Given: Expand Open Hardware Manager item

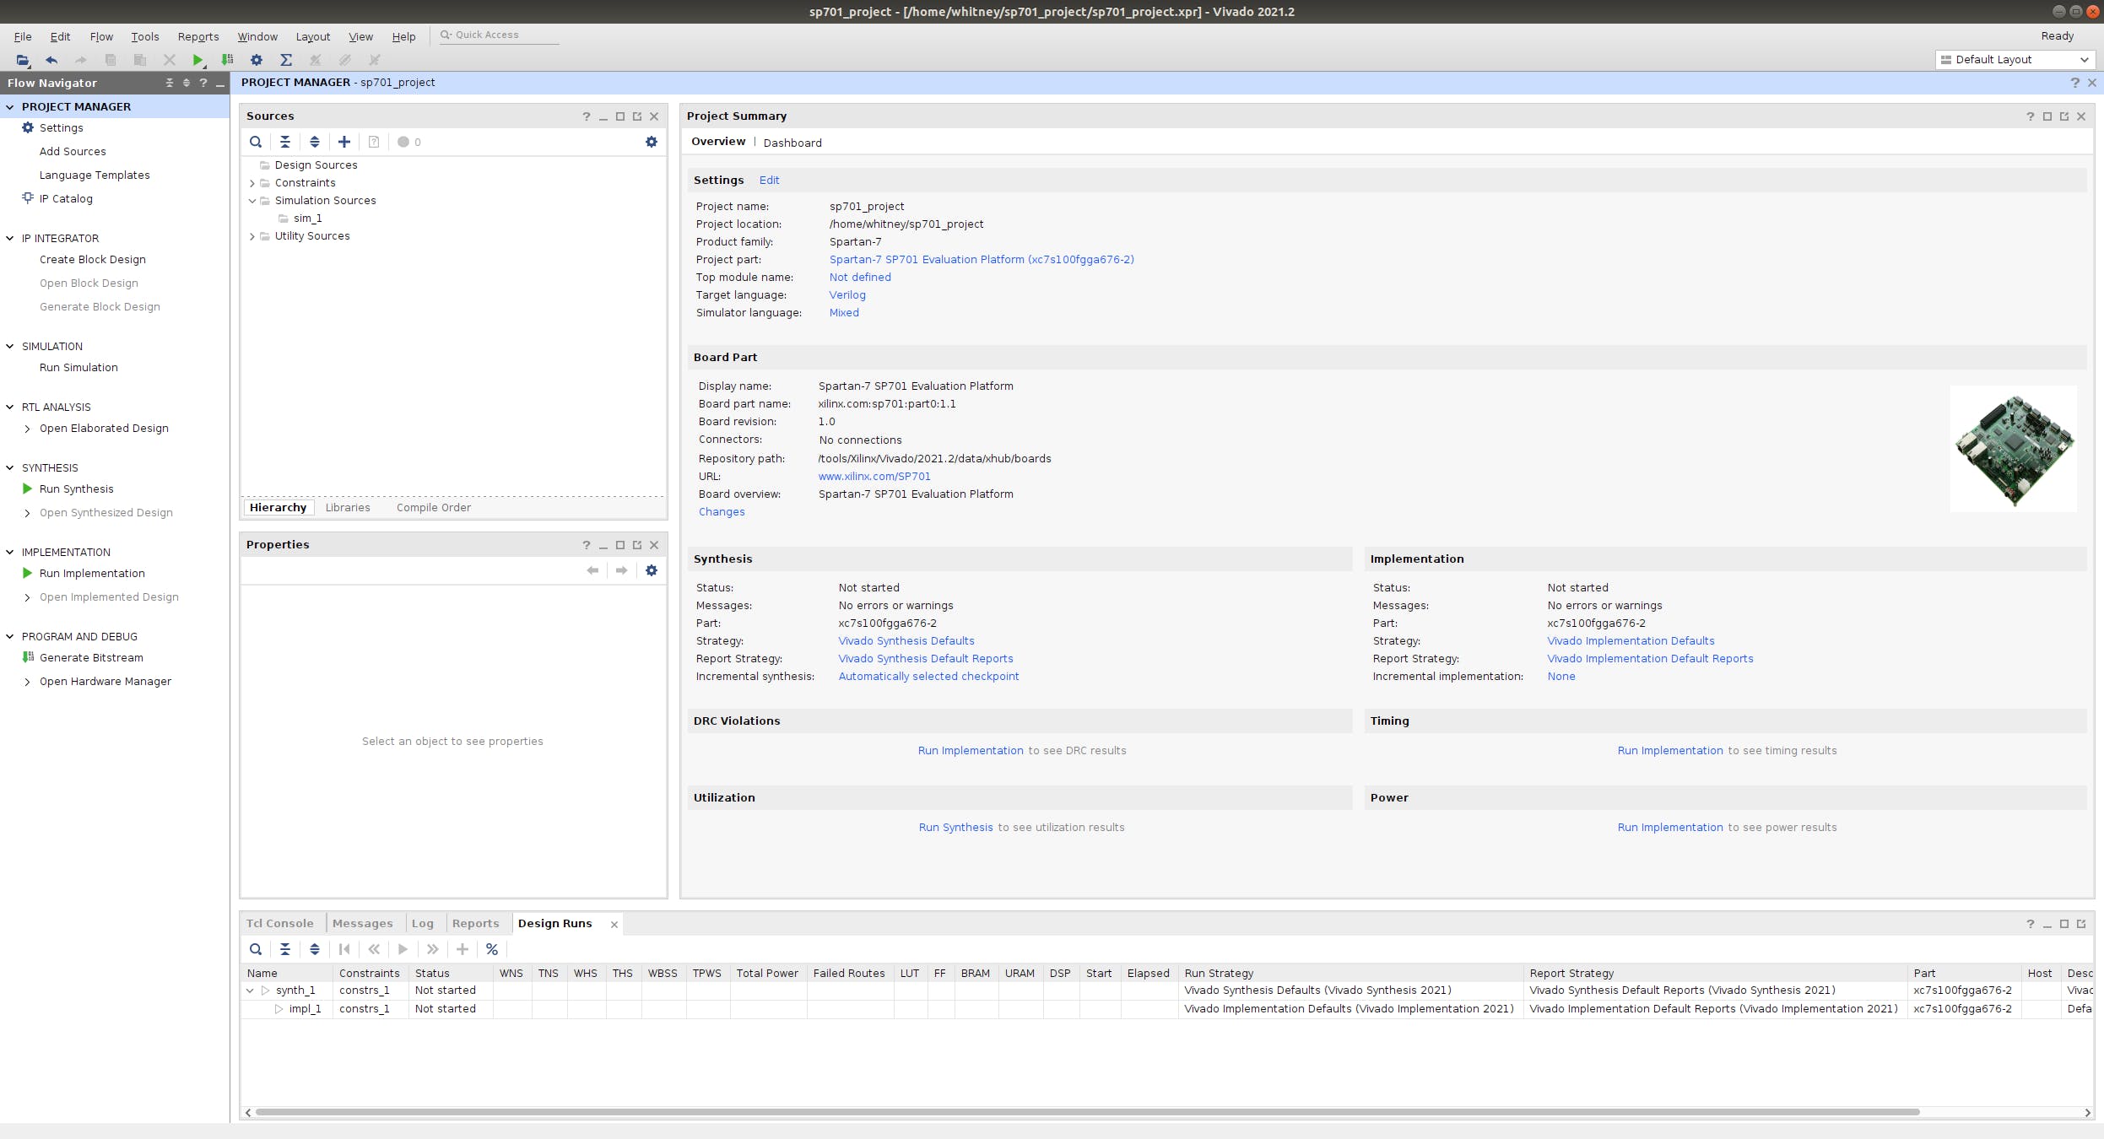Looking at the screenshot, I should point(28,682).
